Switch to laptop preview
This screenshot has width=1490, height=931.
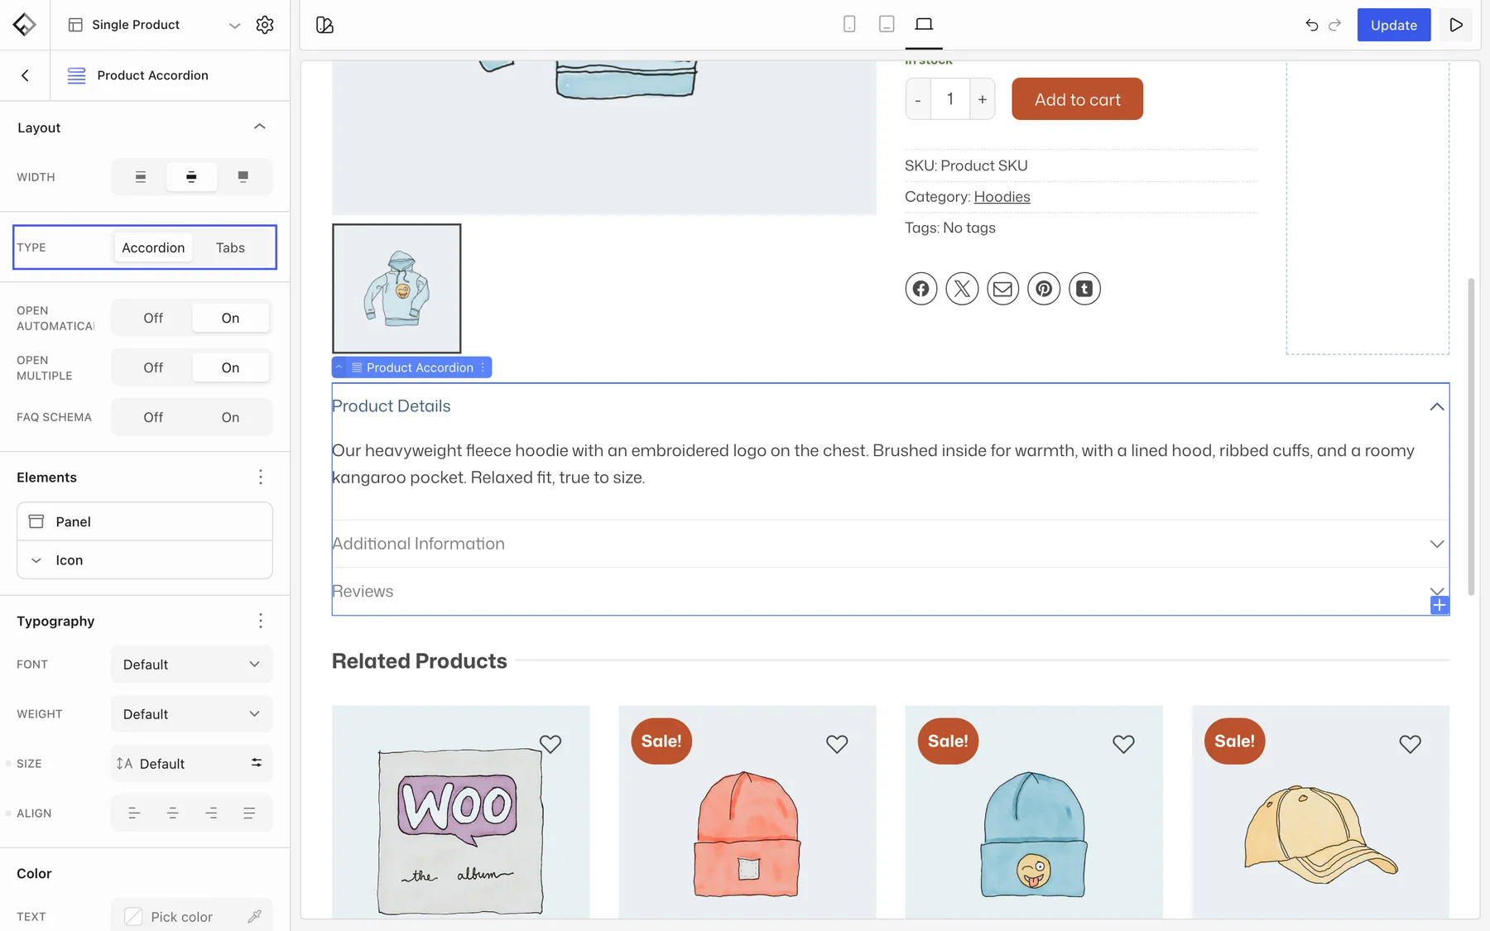(x=924, y=24)
